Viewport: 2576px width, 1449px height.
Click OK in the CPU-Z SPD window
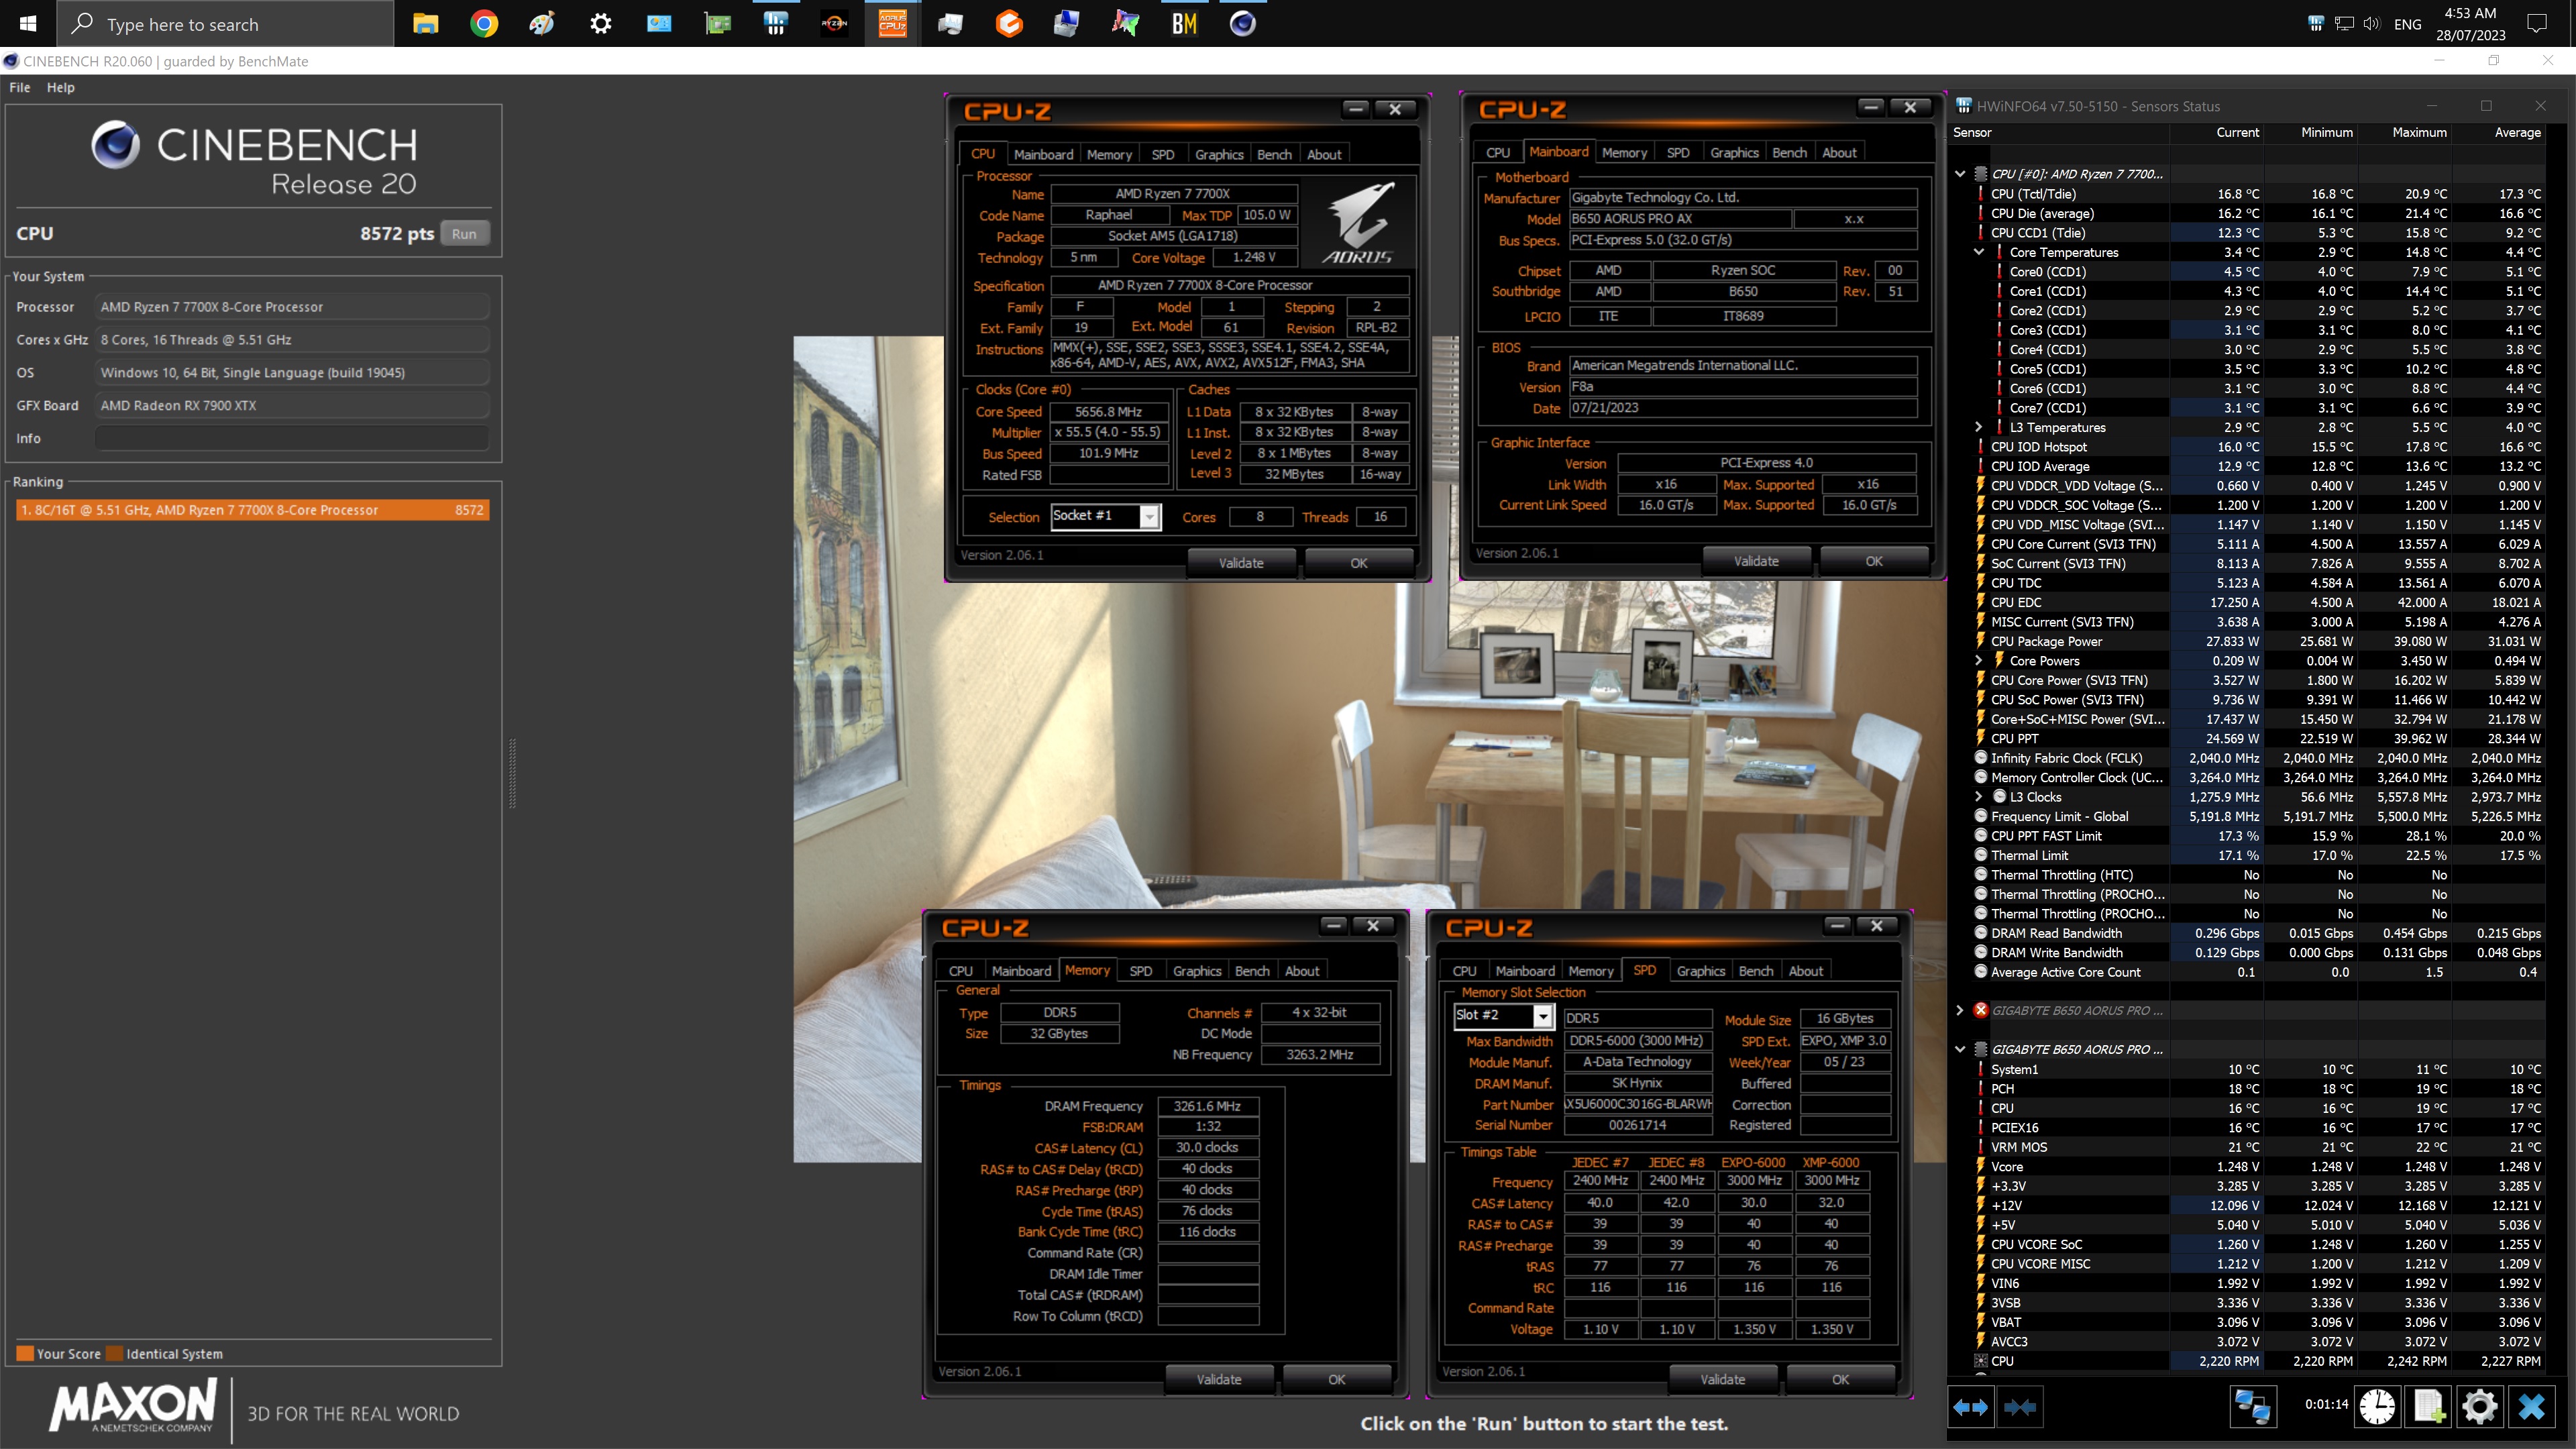[x=1840, y=1379]
